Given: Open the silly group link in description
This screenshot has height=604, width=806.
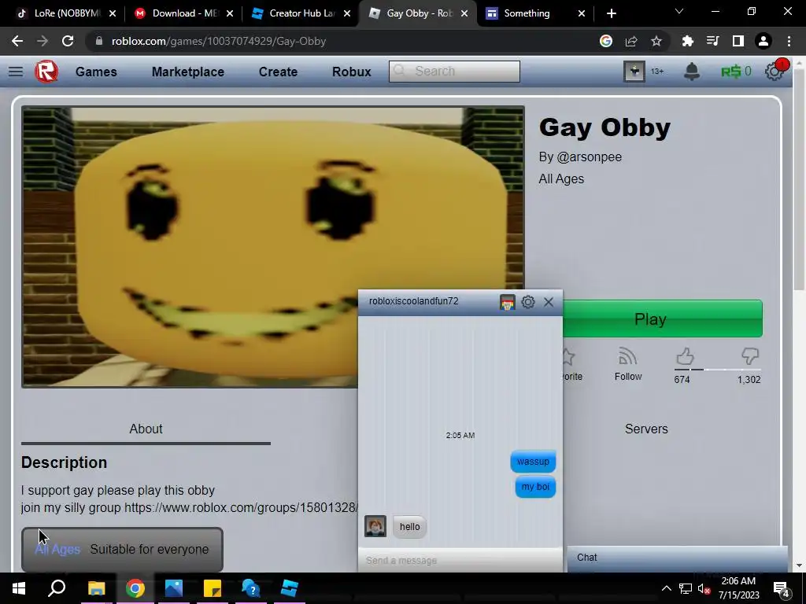Looking at the screenshot, I should [241, 507].
